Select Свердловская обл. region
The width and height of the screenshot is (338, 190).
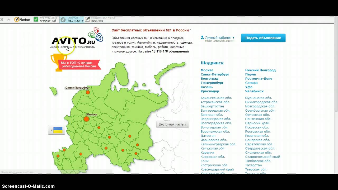click(x=260, y=149)
